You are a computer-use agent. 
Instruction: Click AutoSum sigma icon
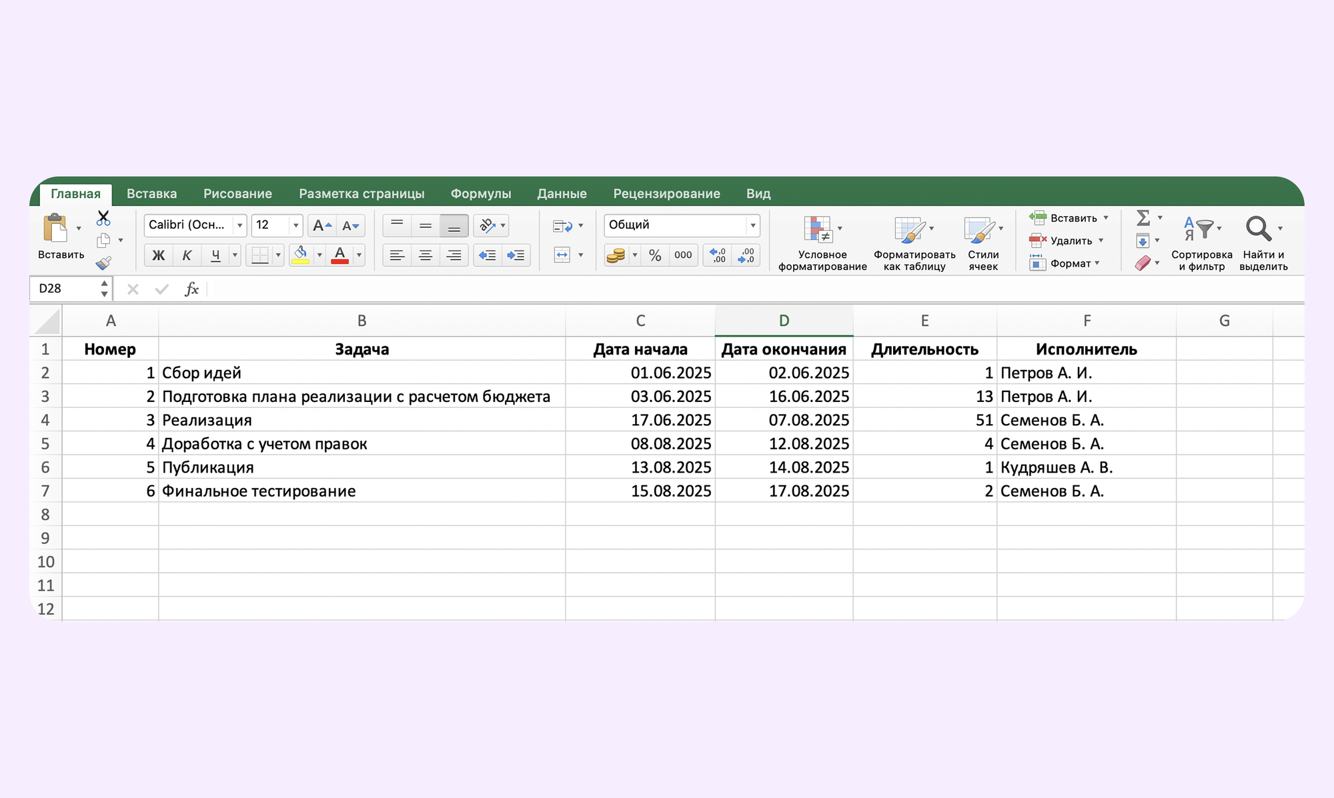coord(1143,218)
